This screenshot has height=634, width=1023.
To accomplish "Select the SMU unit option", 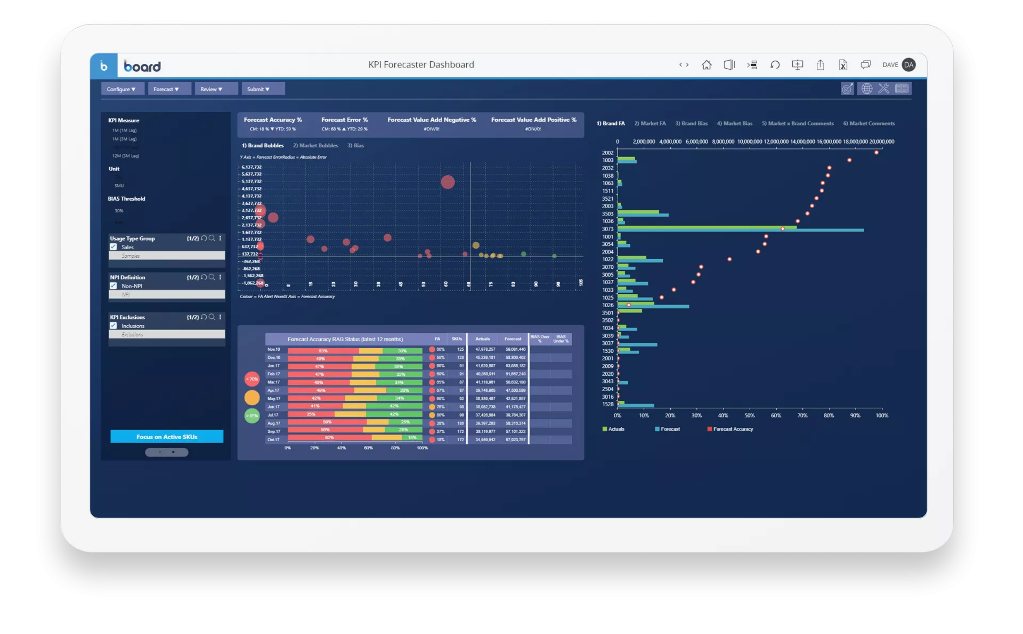I will coord(119,186).
